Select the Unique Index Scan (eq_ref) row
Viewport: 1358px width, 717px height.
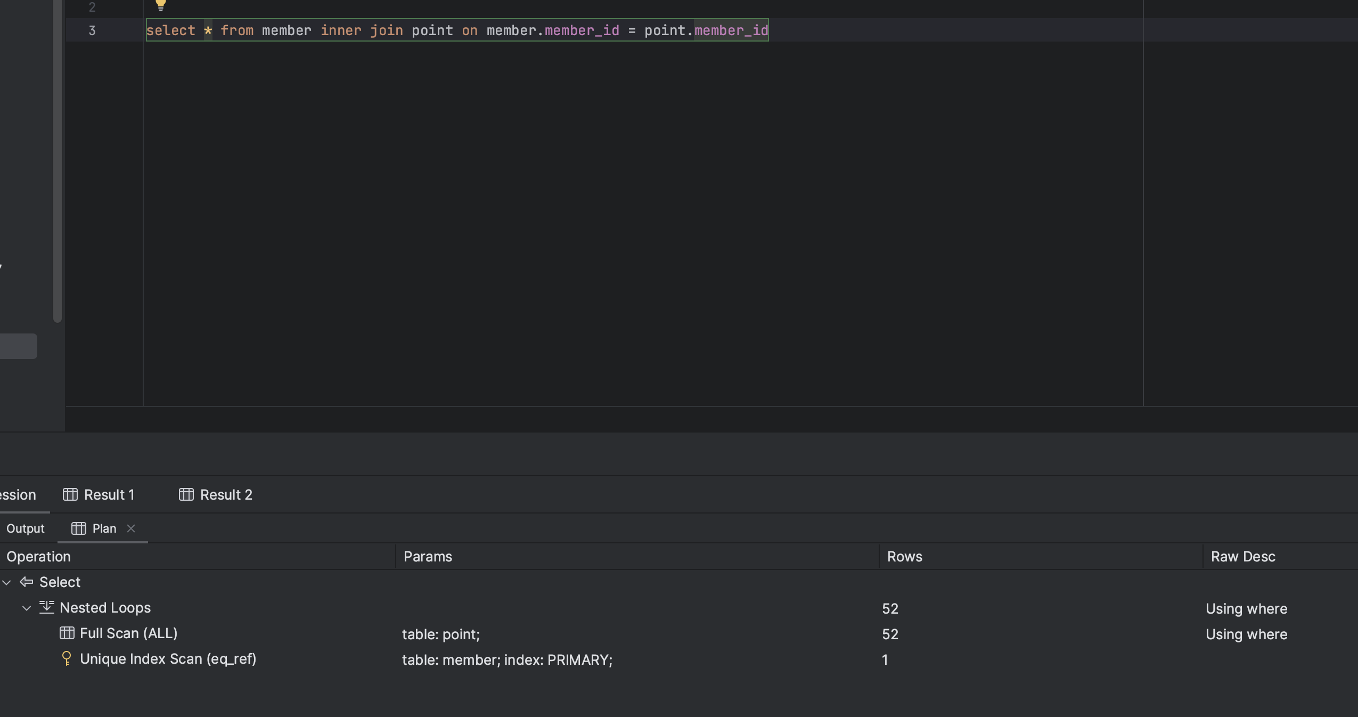(168, 659)
